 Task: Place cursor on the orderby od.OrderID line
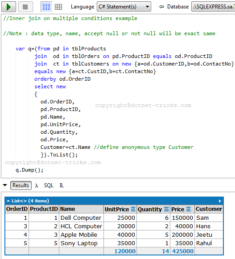(62, 79)
